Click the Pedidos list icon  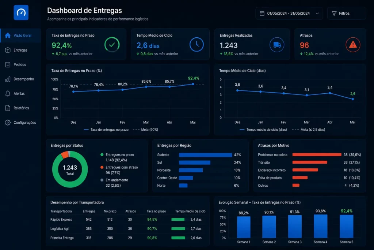click(8, 64)
